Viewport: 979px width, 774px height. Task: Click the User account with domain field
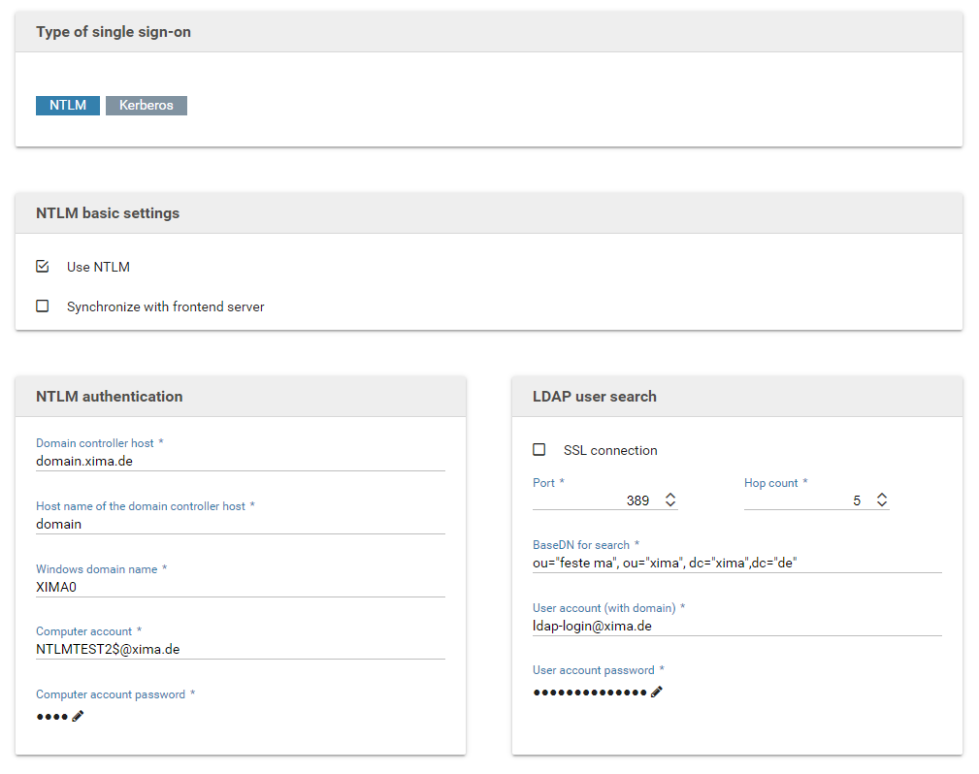point(736,626)
